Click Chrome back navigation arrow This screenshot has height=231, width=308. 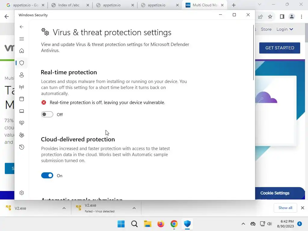[x=7, y=17]
